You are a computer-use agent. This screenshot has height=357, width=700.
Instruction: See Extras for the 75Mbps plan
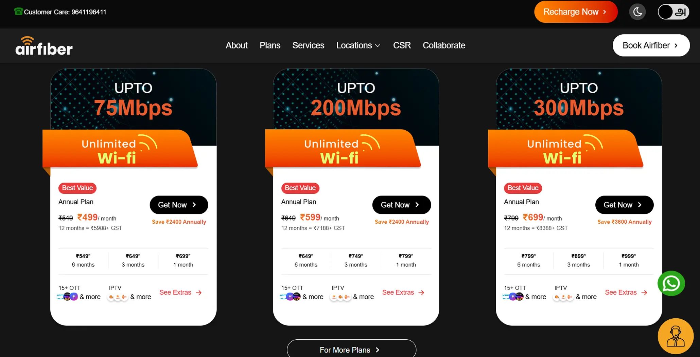181,293
